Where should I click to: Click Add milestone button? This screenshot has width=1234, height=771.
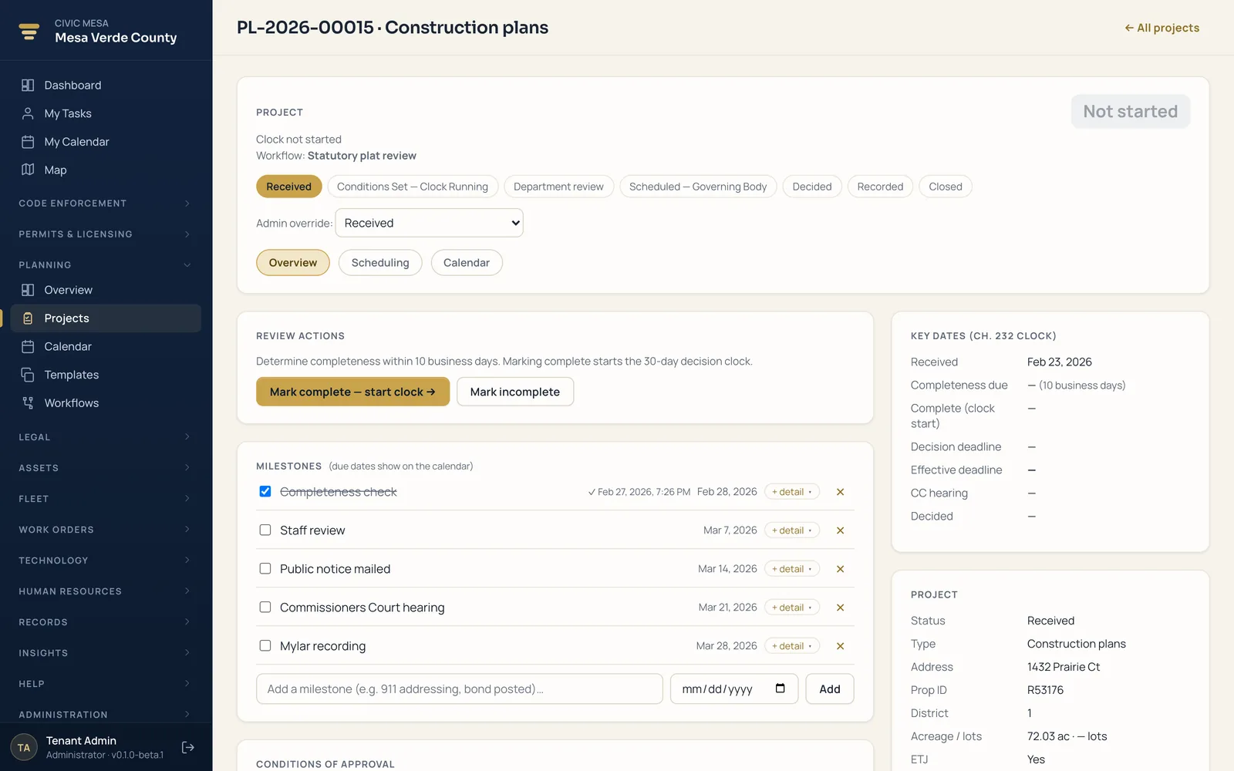[830, 689]
